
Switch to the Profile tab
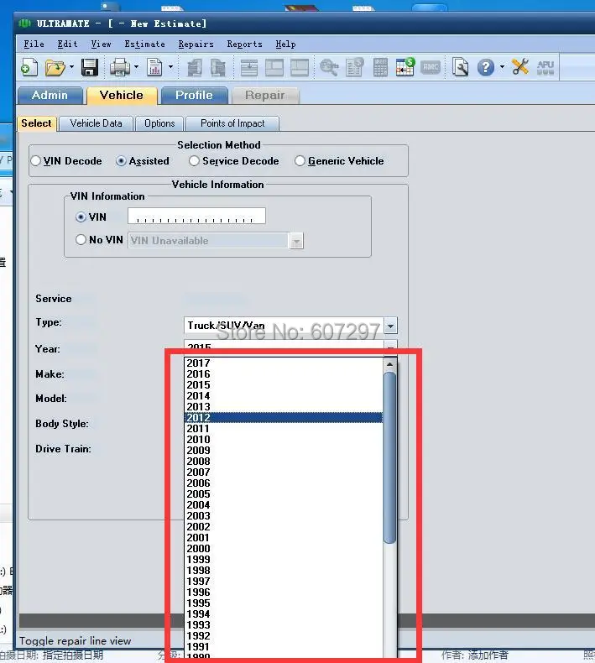pos(194,95)
